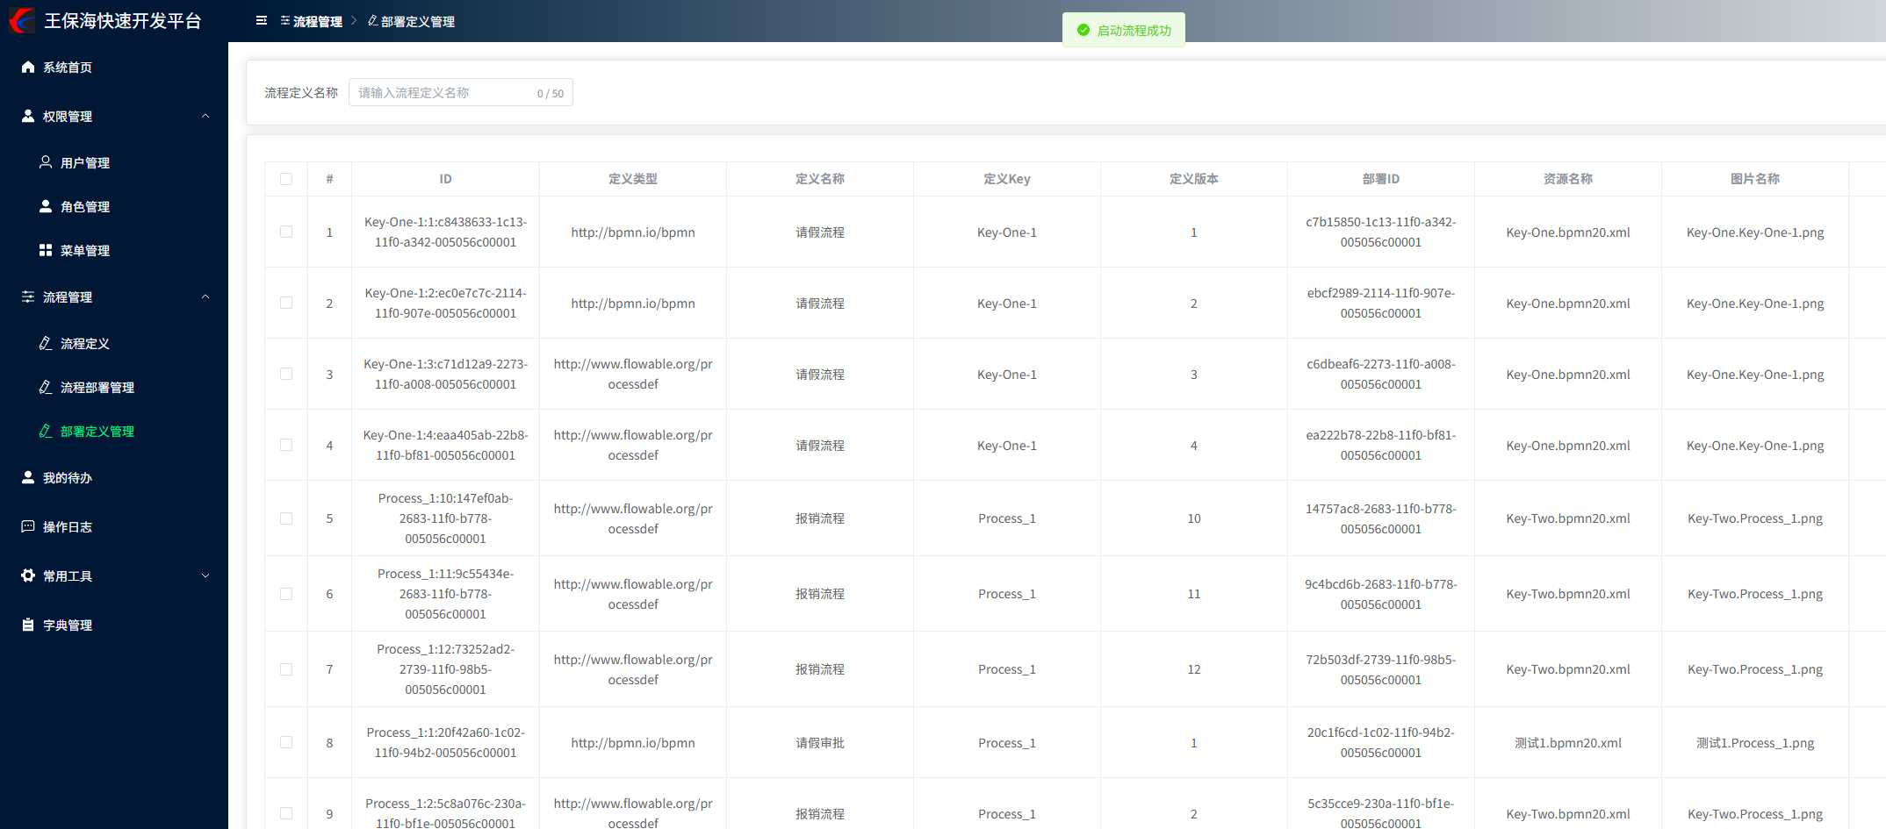Click the home icon beside 系统首页
Image resolution: width=1886 pixels, height=829 pixels.
[28, 67]
